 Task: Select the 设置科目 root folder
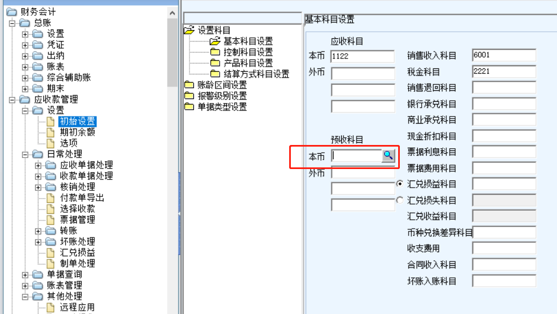click(214, 30)
